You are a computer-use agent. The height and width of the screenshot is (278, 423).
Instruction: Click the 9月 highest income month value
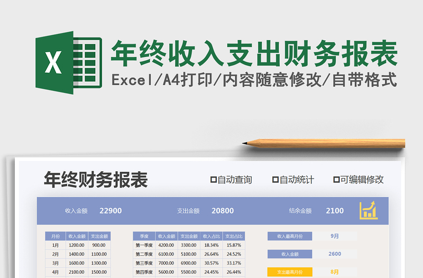[x=335, y=236]
